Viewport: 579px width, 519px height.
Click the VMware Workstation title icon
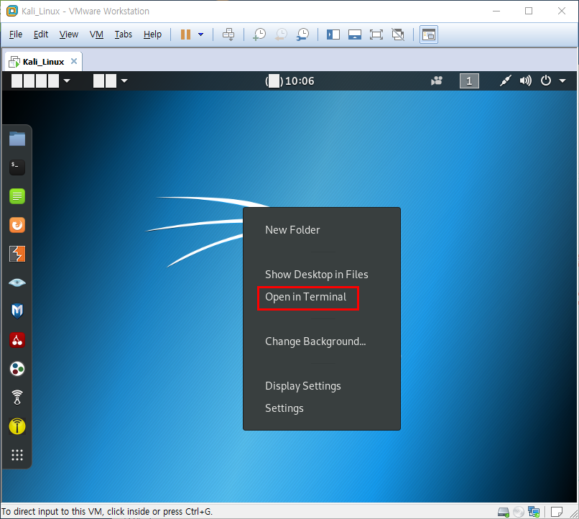point(11,11)
